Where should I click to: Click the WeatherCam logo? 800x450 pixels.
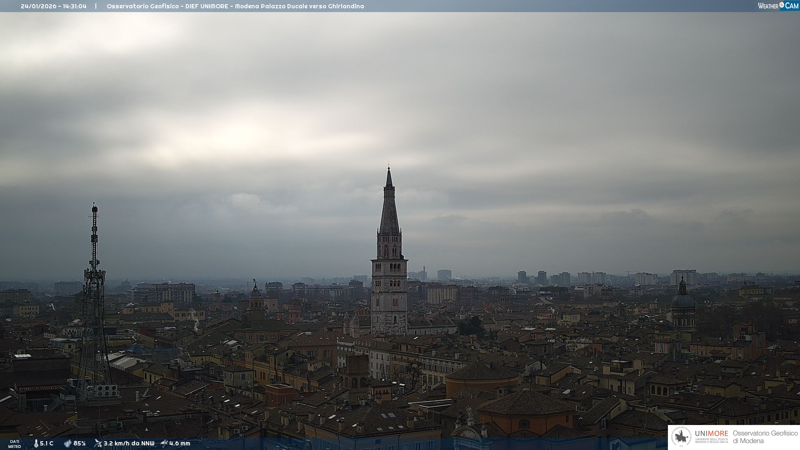(778, 6)
